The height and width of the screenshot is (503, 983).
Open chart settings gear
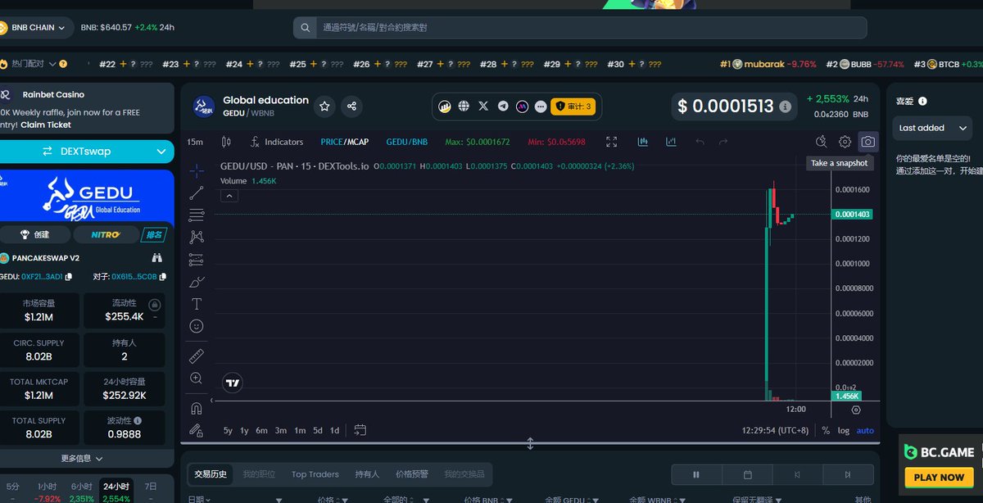[x=845, y=142]
